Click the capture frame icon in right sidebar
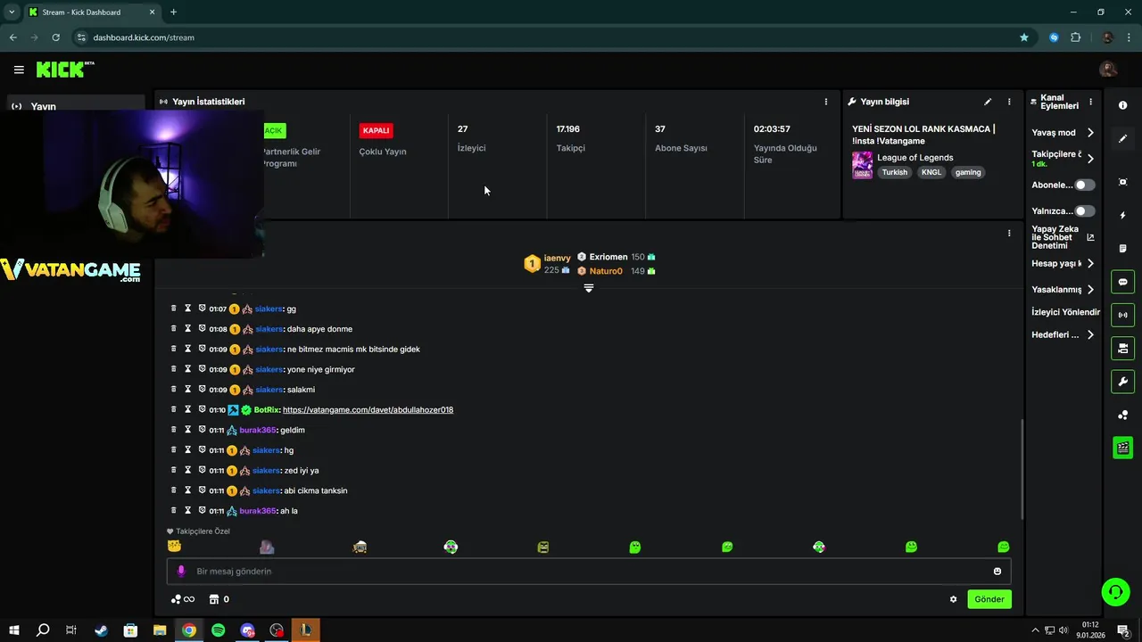This screenshot has width=1142, height=642. pos(1123,182)
